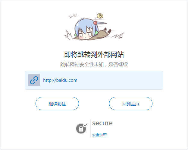
Task: Click empty area of the light-blue URL box
Action: click(120, 80)
